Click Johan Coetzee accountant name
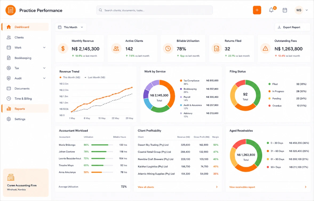Image resolution: width=314 pixels, height=201 pixels. [x=67, y=152]
